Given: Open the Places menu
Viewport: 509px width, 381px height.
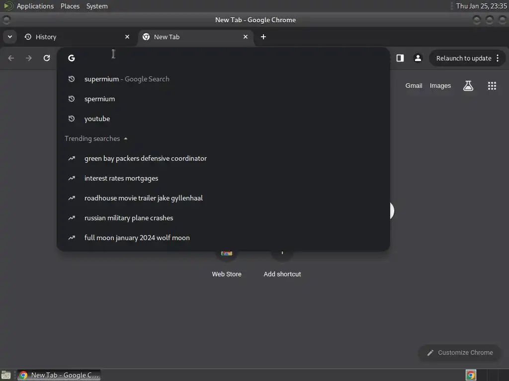Looking at the screenshot, I should tap(70, 6).
